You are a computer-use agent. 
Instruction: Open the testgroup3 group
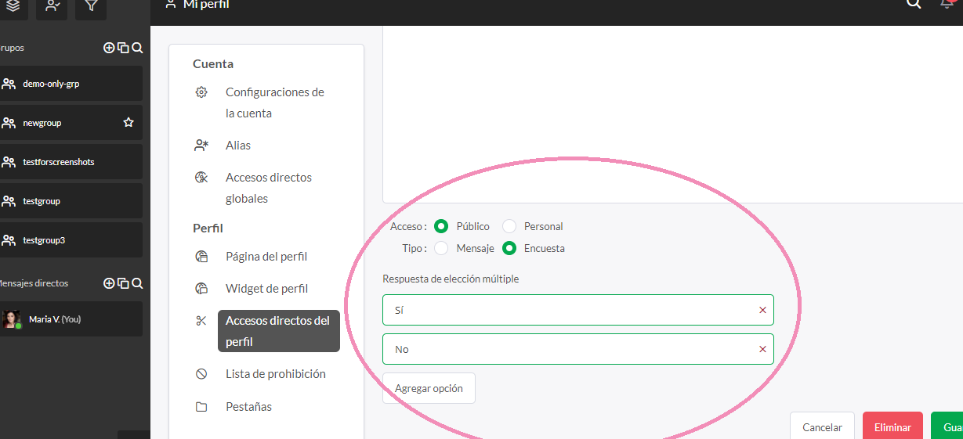coord(71,240)
